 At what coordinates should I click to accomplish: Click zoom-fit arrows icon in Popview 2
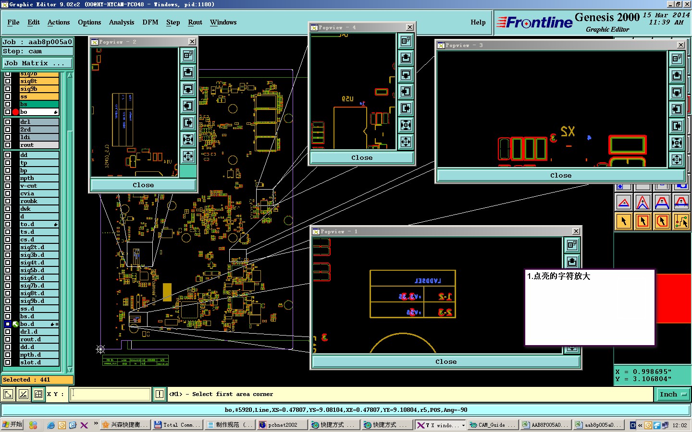pyautogui.click(x=188, y=140)
